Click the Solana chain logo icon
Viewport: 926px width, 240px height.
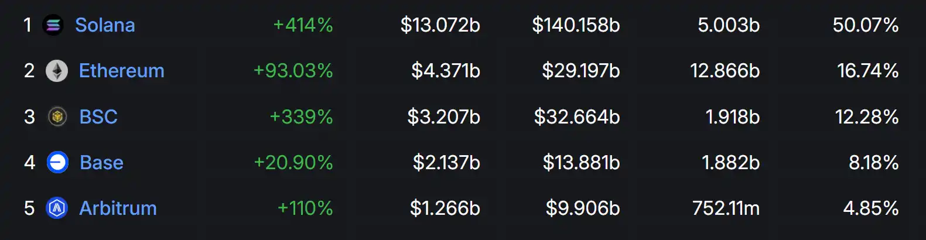[x=53, y=25]
